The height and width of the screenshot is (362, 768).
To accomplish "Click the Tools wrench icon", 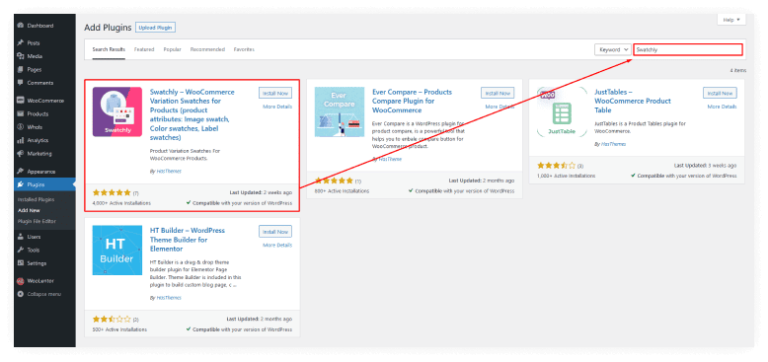I will (21, 250).
